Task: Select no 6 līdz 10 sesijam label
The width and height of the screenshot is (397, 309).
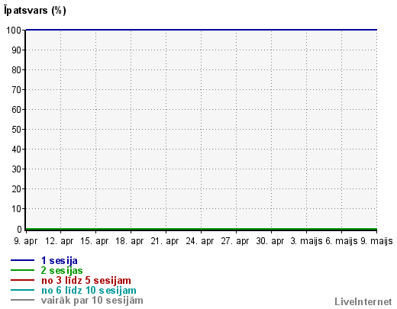Action: [89, 290]
